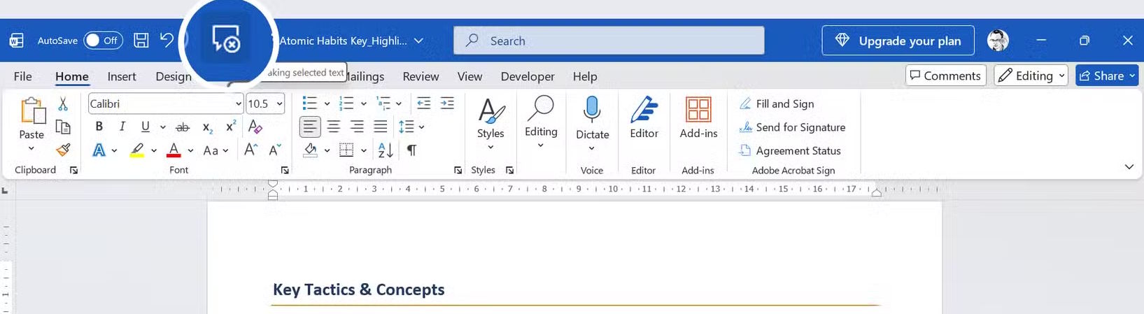
Task: Apply multilevel list
Action: [x=383, y=104]
